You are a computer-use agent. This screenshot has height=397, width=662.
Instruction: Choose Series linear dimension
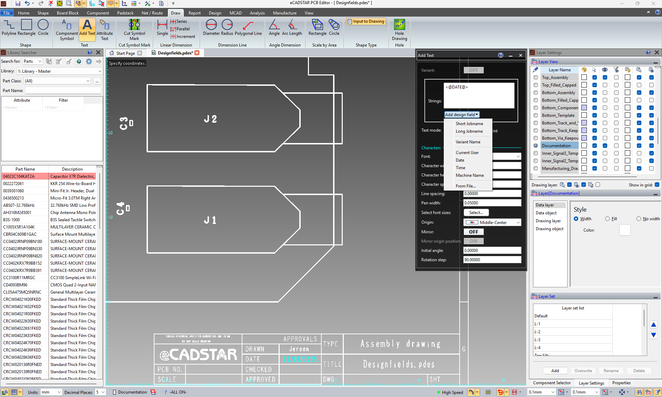[179, 21]
